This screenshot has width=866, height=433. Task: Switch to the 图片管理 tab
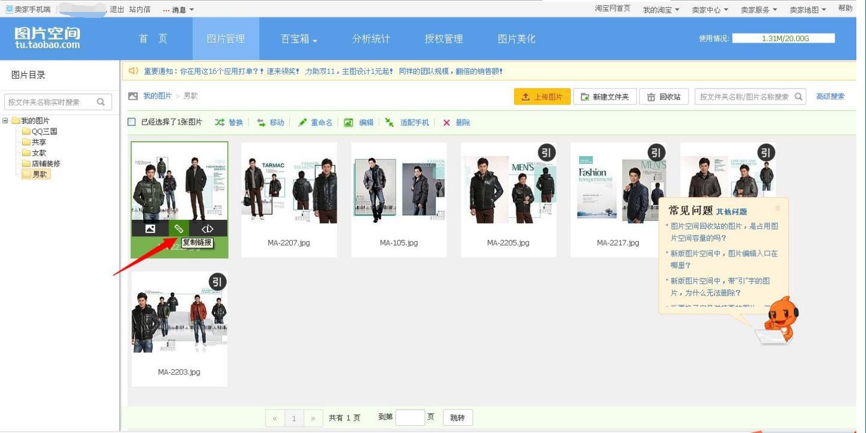pyautogui.click(x=226, y=38)
